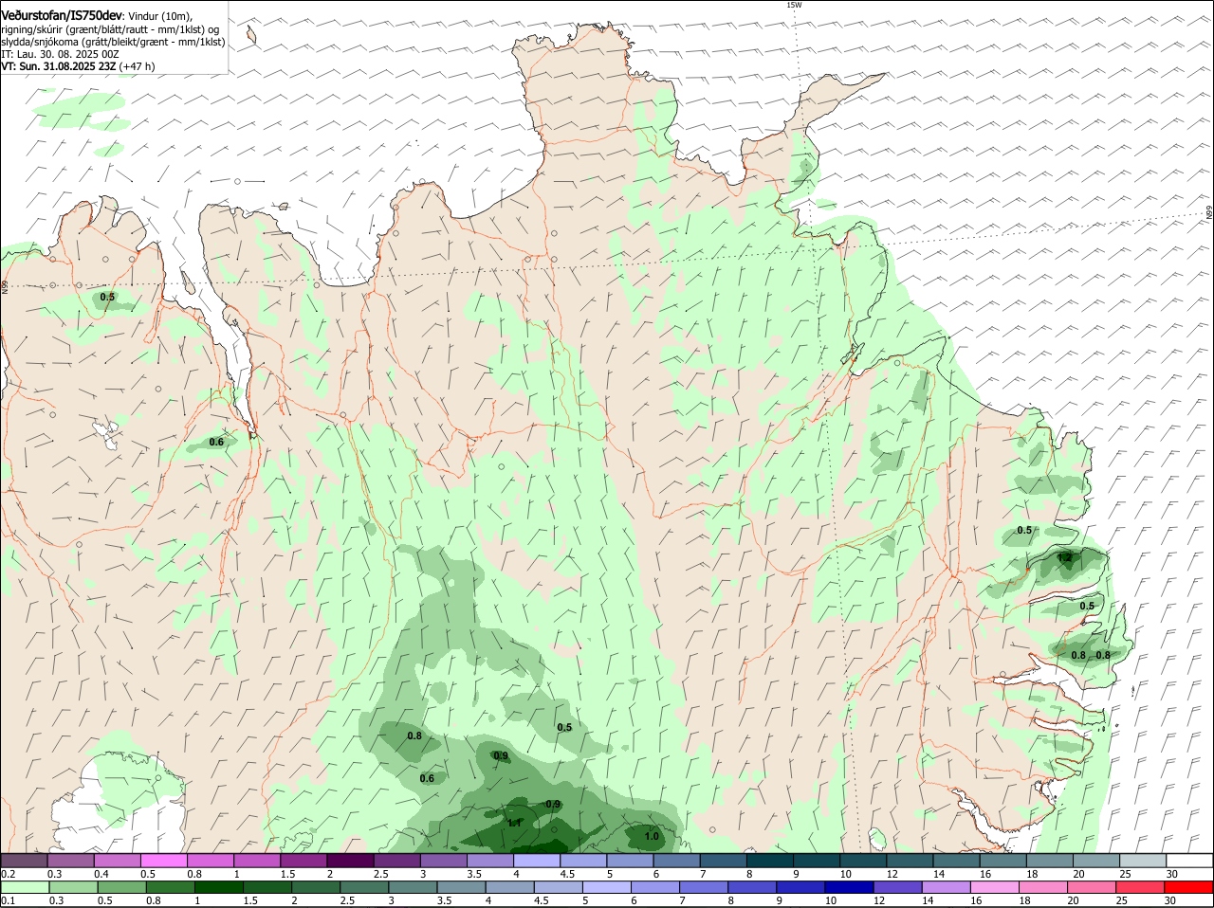Click the 0.2 label on the upper scale
Viewport: 1214px width, 908px height.
(x=8, y=874)
